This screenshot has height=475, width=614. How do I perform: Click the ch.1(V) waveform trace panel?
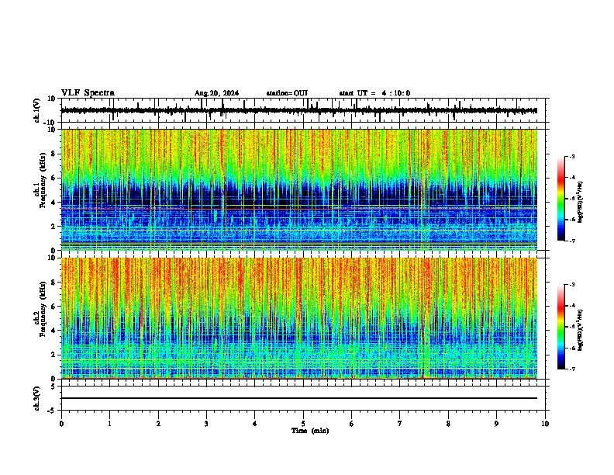[x=303, y=110]
